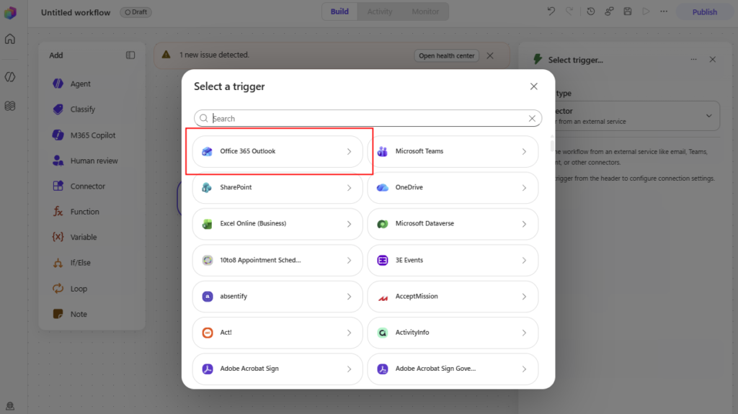Switch to the Build tab
This screenshot has height=414, width=738.
[x=339, y=12]
